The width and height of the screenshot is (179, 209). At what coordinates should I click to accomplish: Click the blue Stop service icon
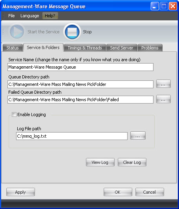(72, 32)
